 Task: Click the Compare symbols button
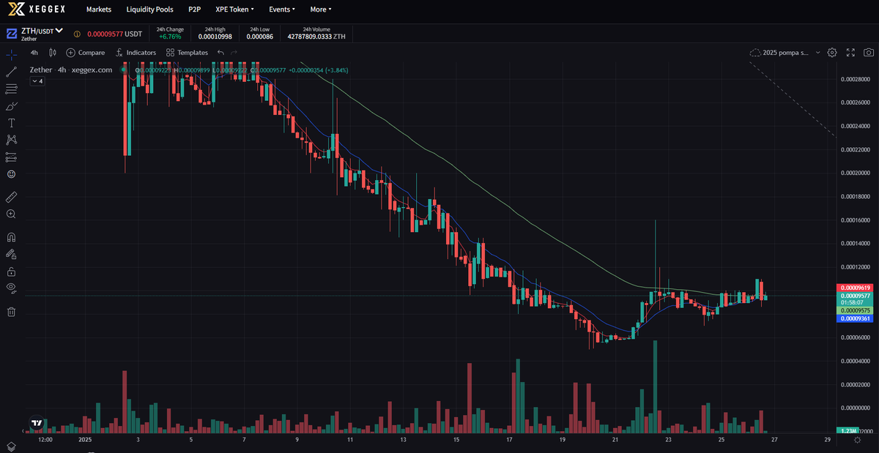click(x=86, y=53)
